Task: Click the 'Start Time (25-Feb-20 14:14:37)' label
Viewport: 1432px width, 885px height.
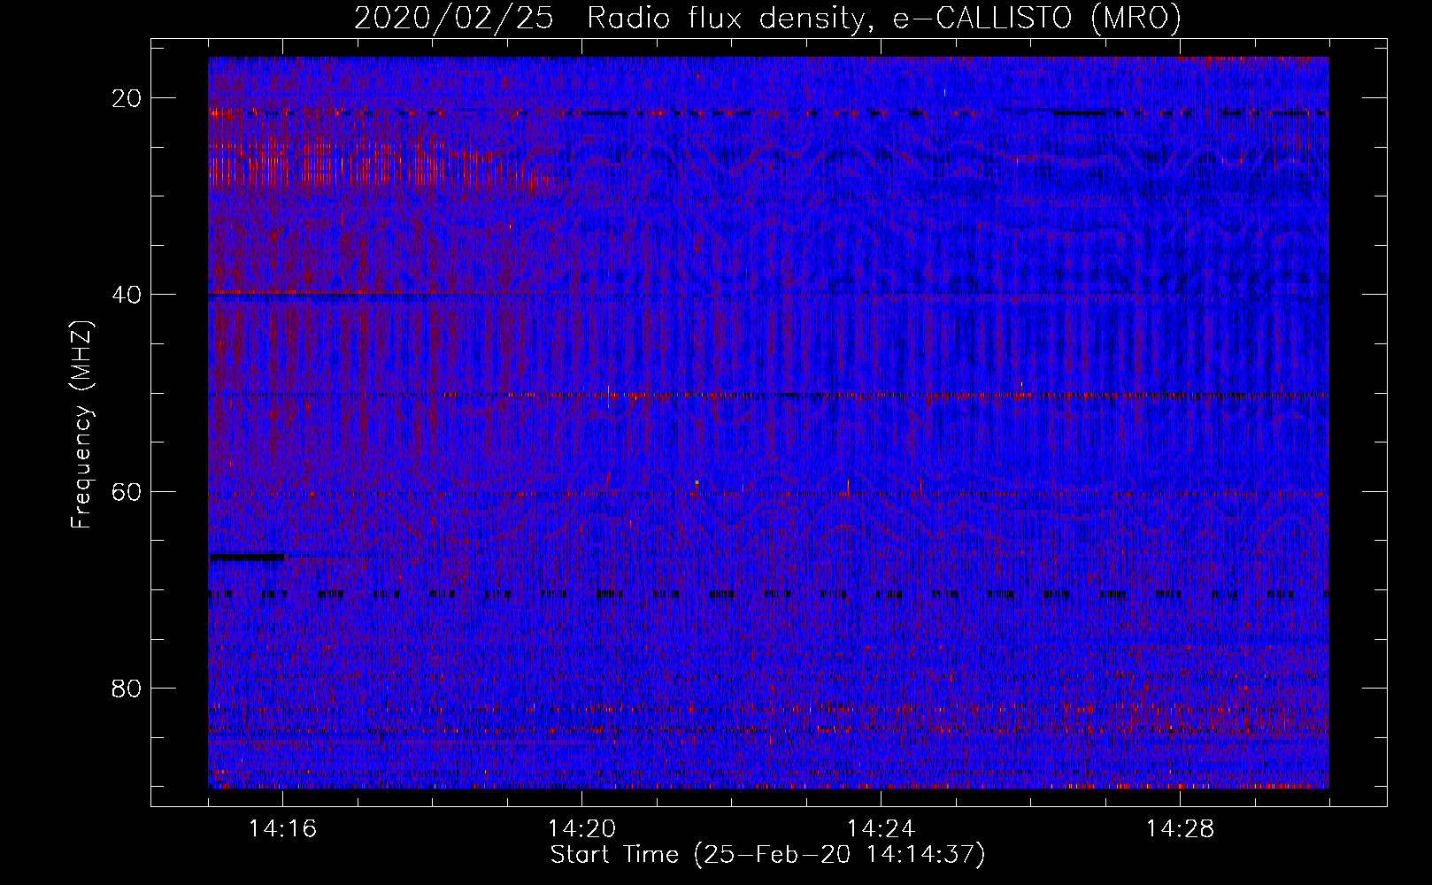Action: (x=767, y=855)
